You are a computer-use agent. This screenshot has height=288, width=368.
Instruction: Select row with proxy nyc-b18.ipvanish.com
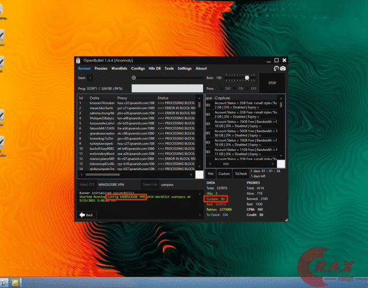tap(137, 164)
